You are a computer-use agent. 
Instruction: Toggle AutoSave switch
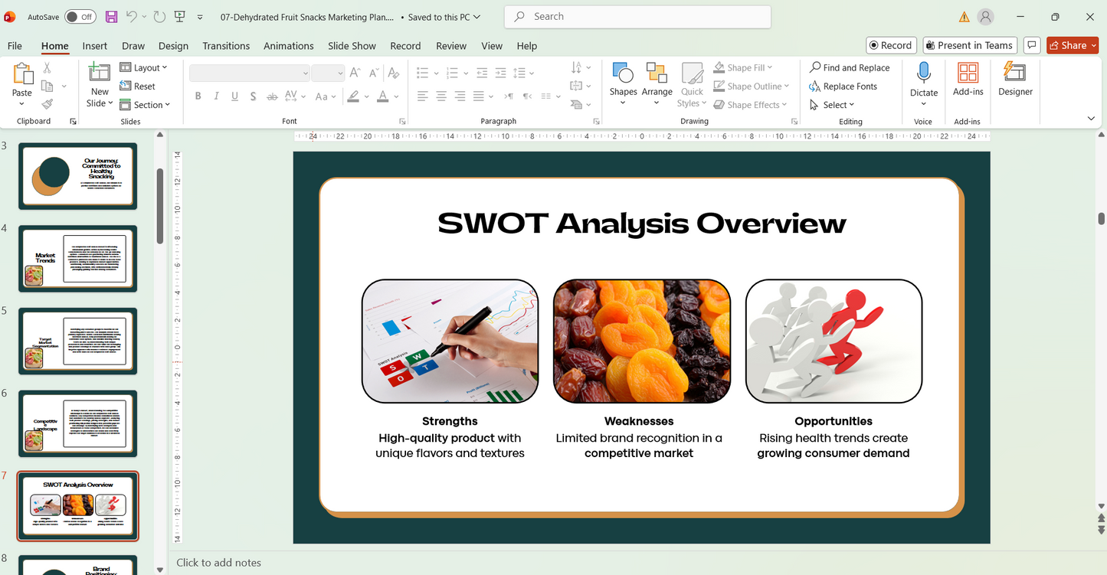[80, 16]
